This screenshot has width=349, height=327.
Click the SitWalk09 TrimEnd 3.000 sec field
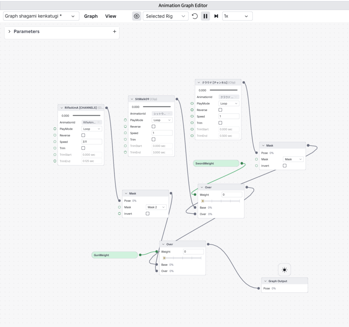(x=162, y=152)
